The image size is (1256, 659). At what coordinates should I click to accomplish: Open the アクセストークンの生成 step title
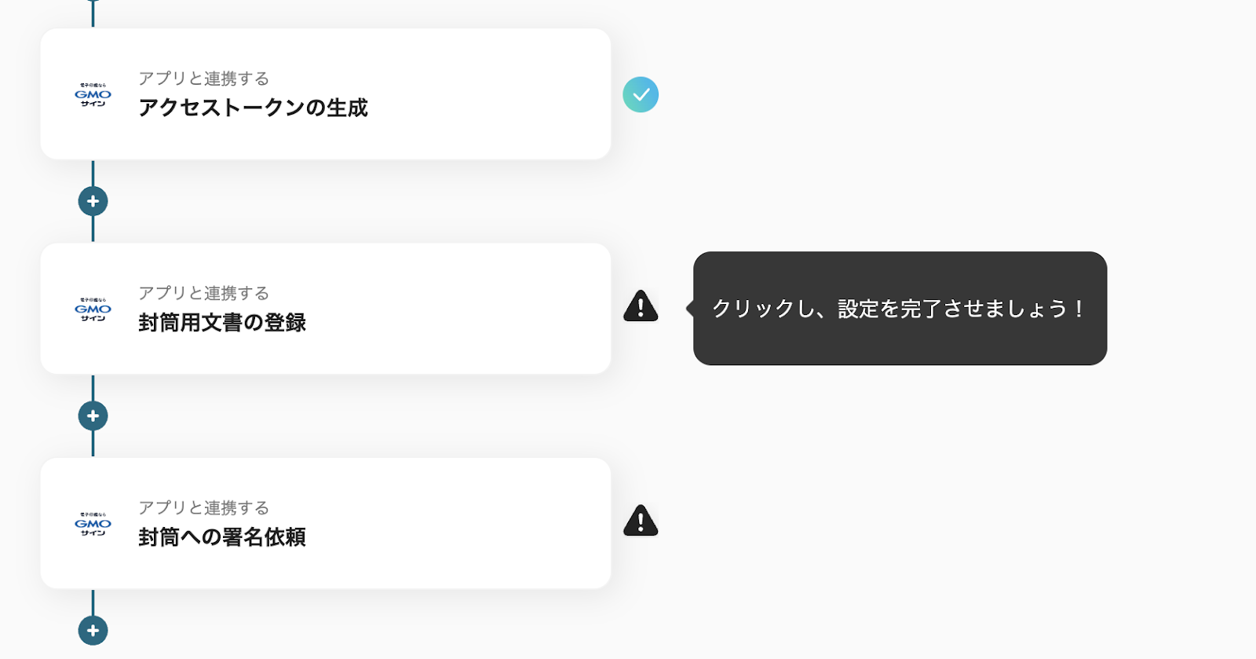click(x=253, y=108)
